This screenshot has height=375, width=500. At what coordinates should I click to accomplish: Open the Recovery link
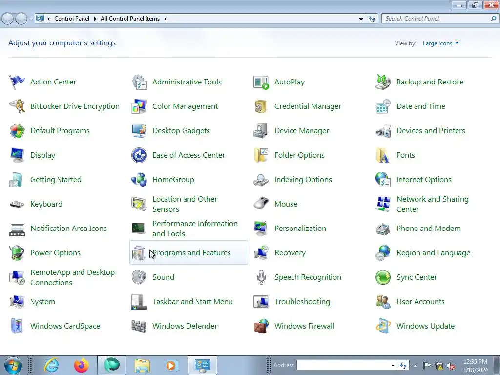click(x=290, y=253)
